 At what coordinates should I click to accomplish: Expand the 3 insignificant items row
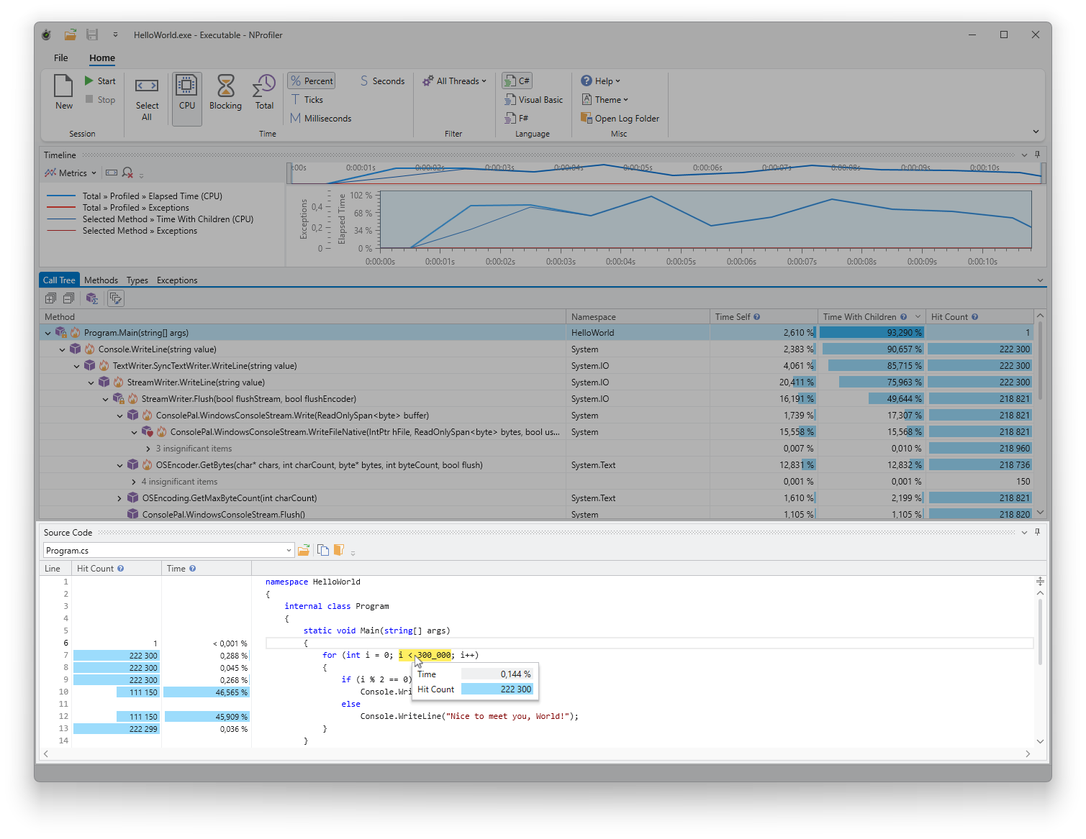click(x=148, y=449)
